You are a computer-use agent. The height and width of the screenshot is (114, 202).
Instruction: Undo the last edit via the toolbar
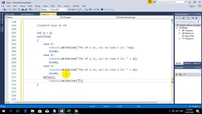[30, 10]
